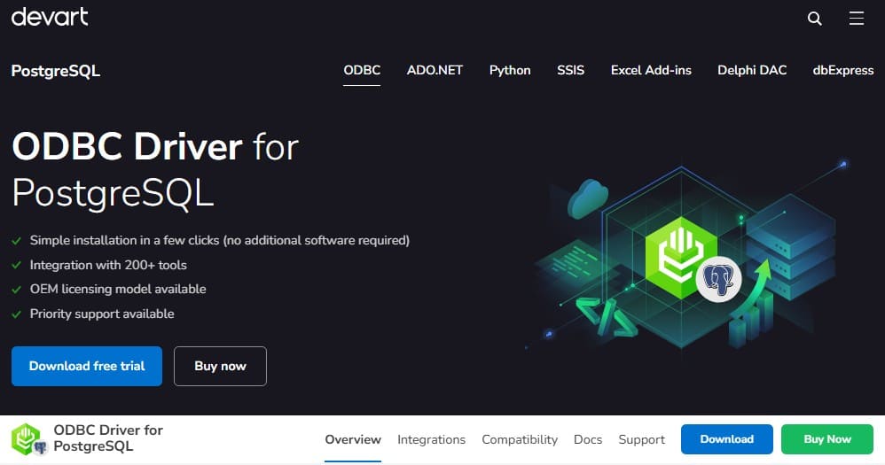Click the blue Download button

pyautogui.click(x=727, y=439)
